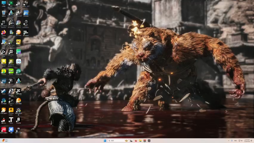This screenshot has width=254, height=143.
Task: Open the Steam desktop shortcut
Action: pyautogui.click(x=3, y=91)
